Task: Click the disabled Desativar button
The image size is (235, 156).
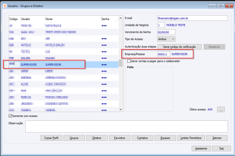Action: click(214, 47)
